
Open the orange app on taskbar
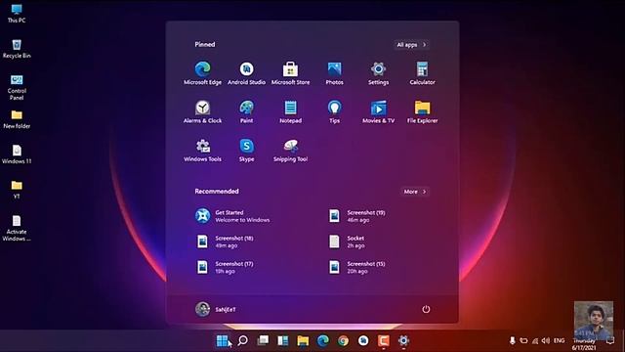[384, 340]
